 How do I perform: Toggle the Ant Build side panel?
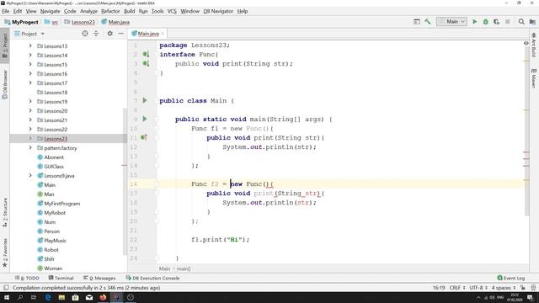(533, 45)
